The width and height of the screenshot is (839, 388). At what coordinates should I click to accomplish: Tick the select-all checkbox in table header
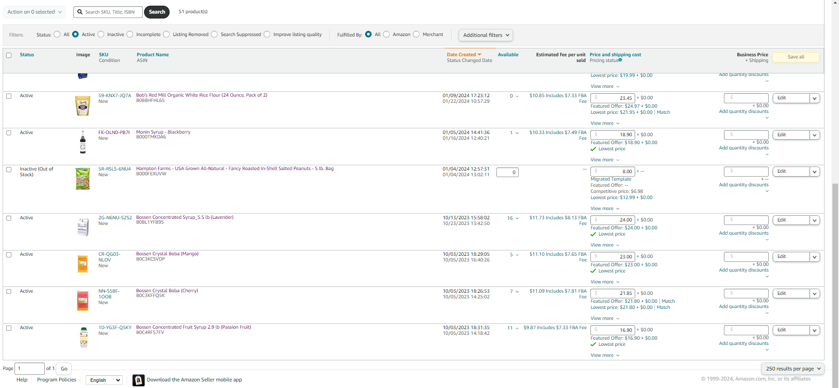click(9, 55)
